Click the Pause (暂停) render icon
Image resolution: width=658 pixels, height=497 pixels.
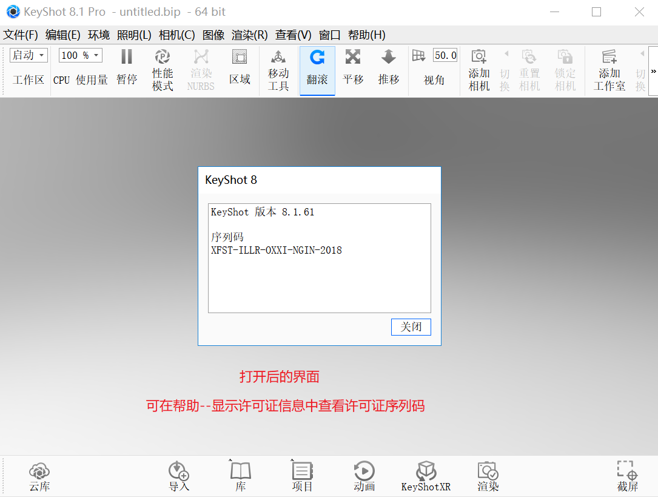tap(127, 56)
